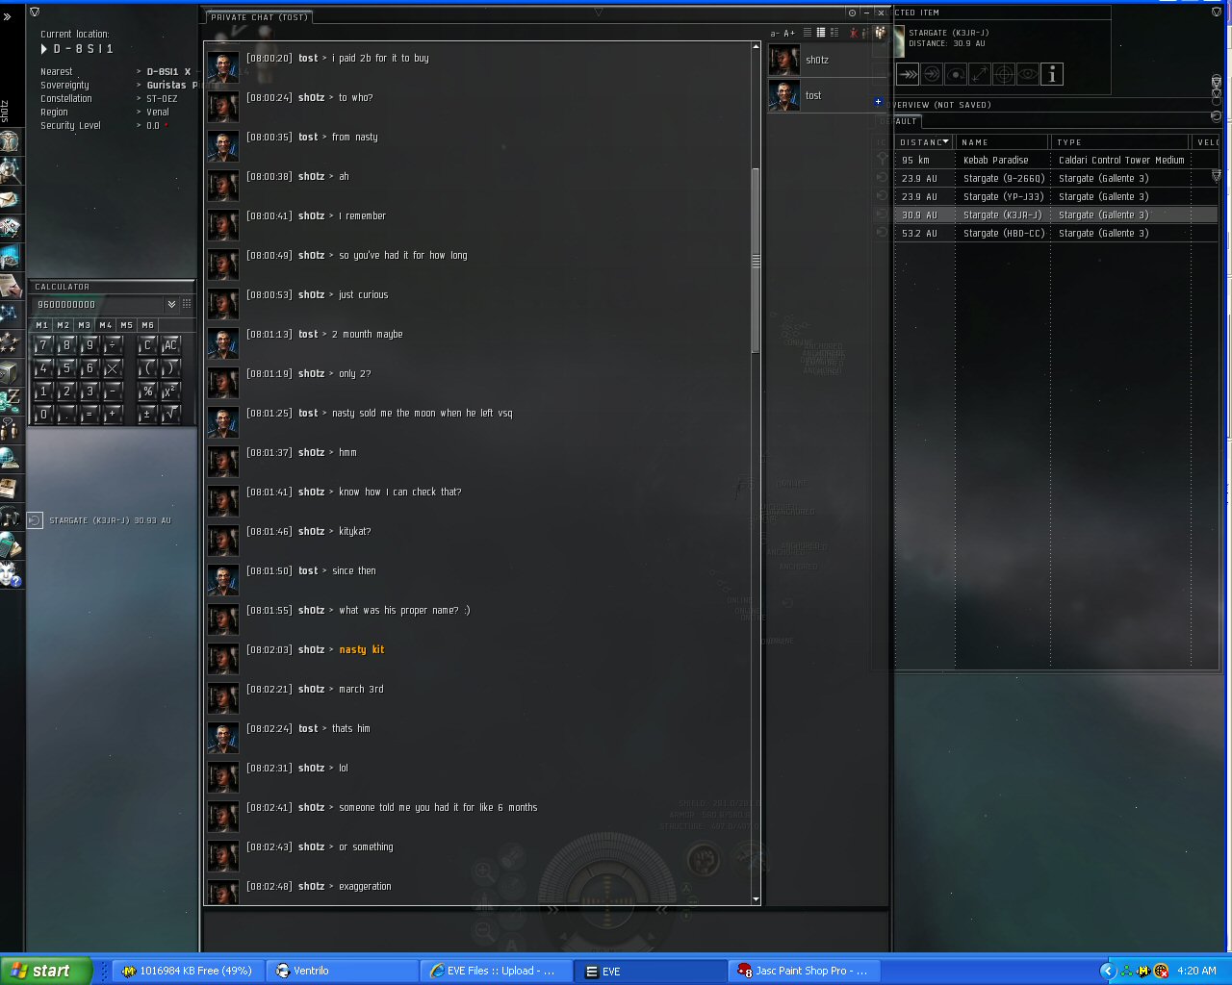Select Stargate (HBD-CC) in the overview
This screenshot has height=985, width=1232.
[1056, 233]
